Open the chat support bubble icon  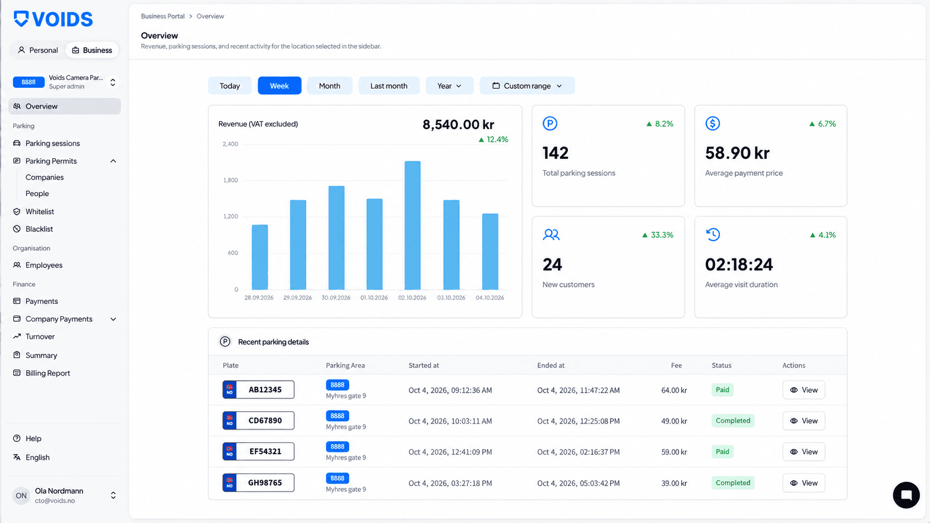click(x=906, y=495)
